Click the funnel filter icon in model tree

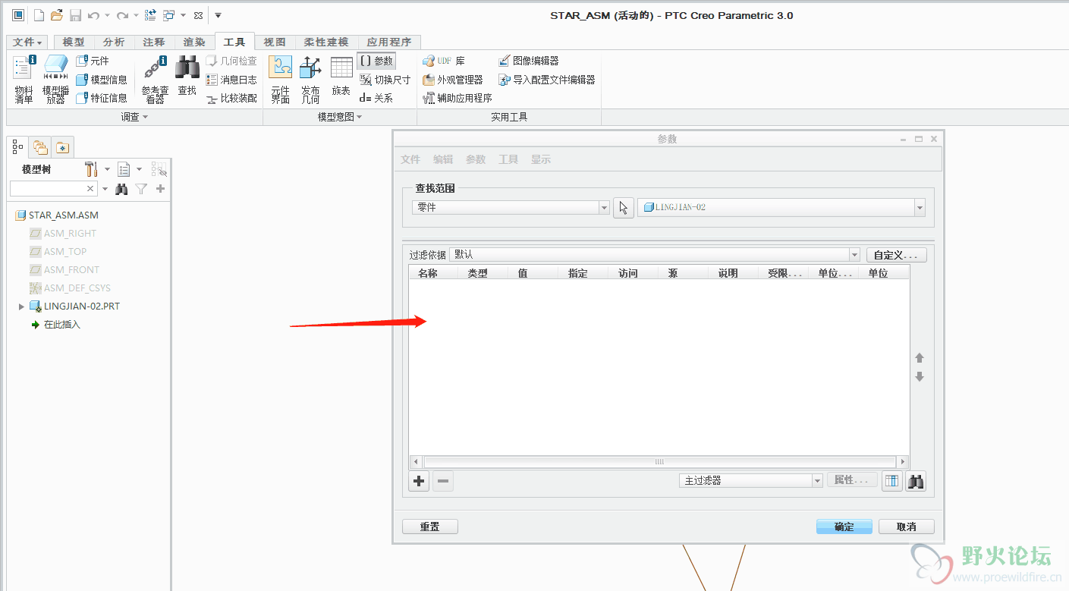(141, 189)
